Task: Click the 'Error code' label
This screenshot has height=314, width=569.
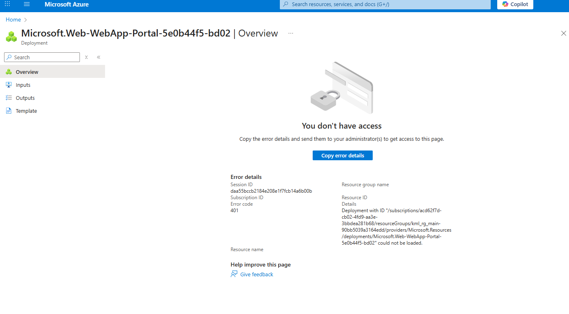Action: point(242,204)
